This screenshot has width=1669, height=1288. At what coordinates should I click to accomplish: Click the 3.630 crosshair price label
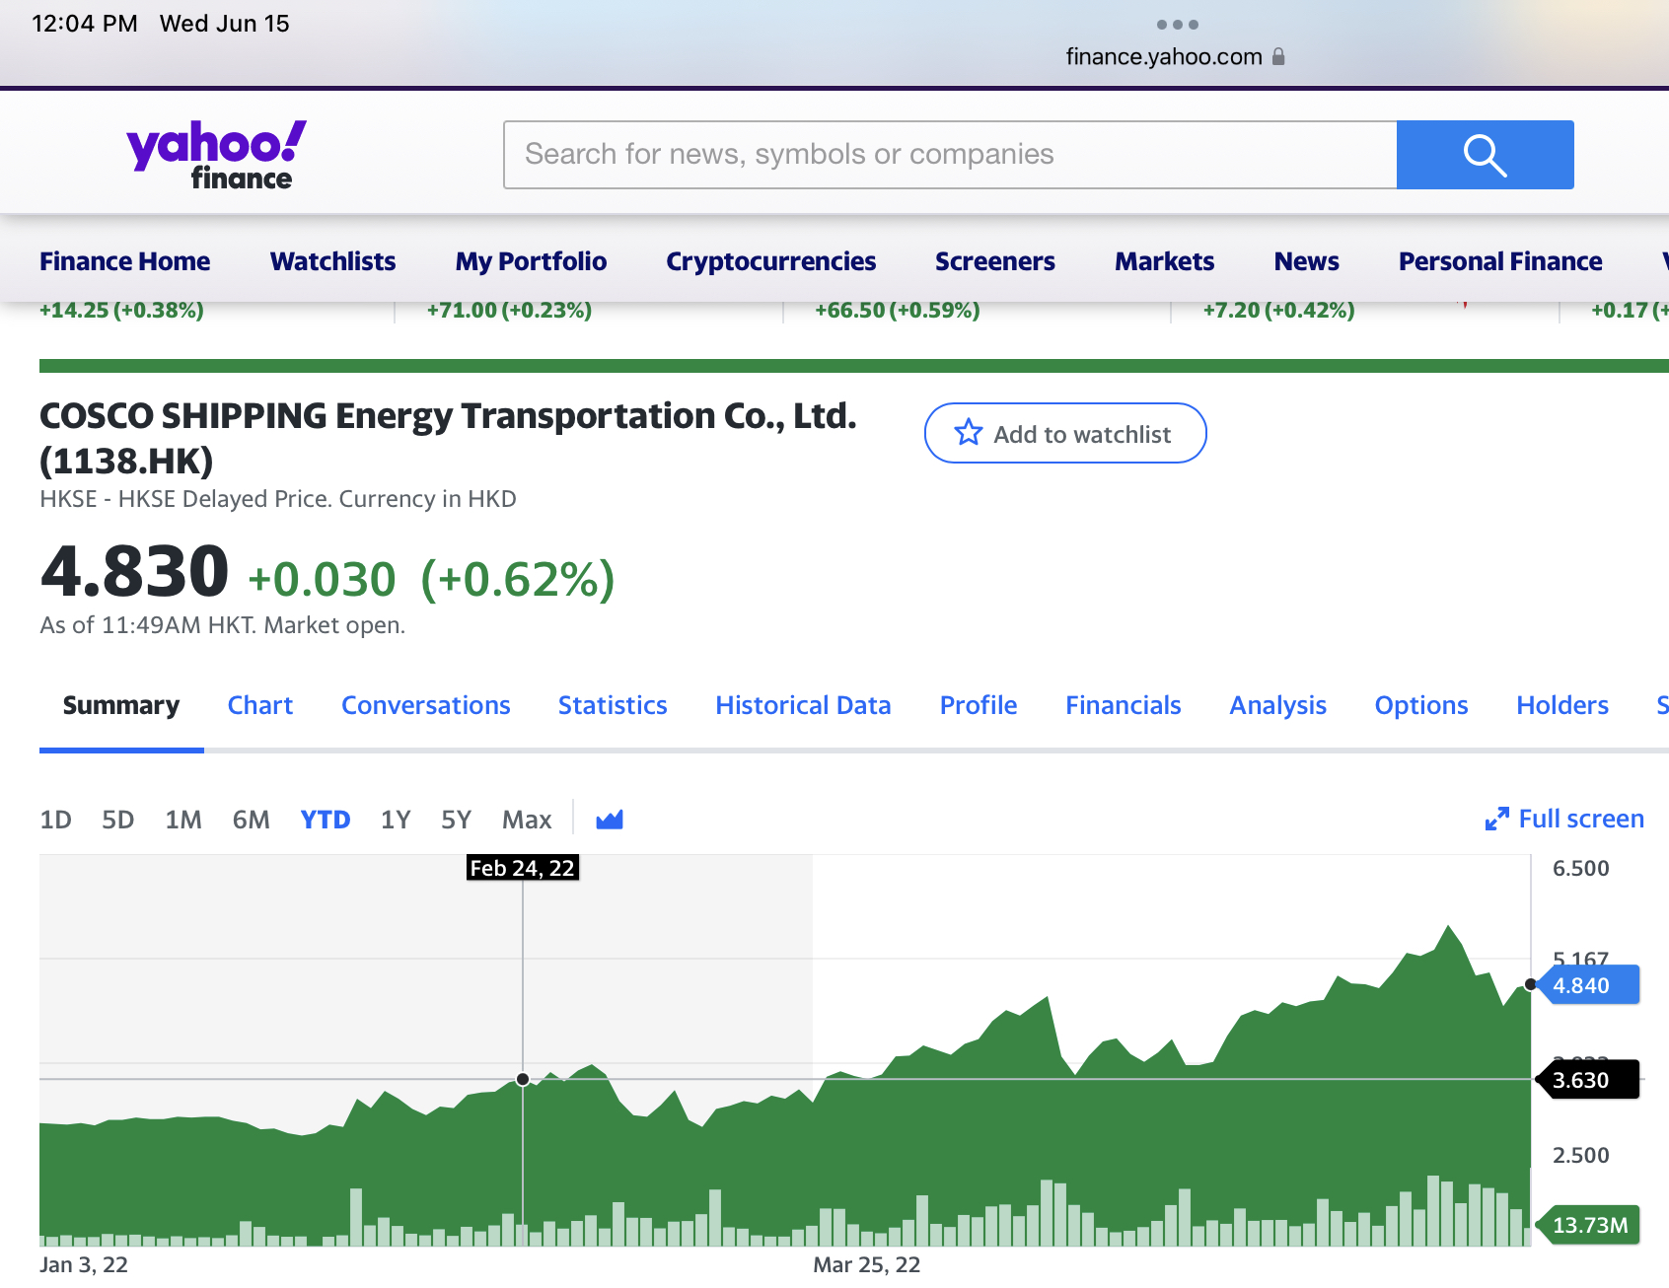pyautogui.click(x=1586, y=1080)
